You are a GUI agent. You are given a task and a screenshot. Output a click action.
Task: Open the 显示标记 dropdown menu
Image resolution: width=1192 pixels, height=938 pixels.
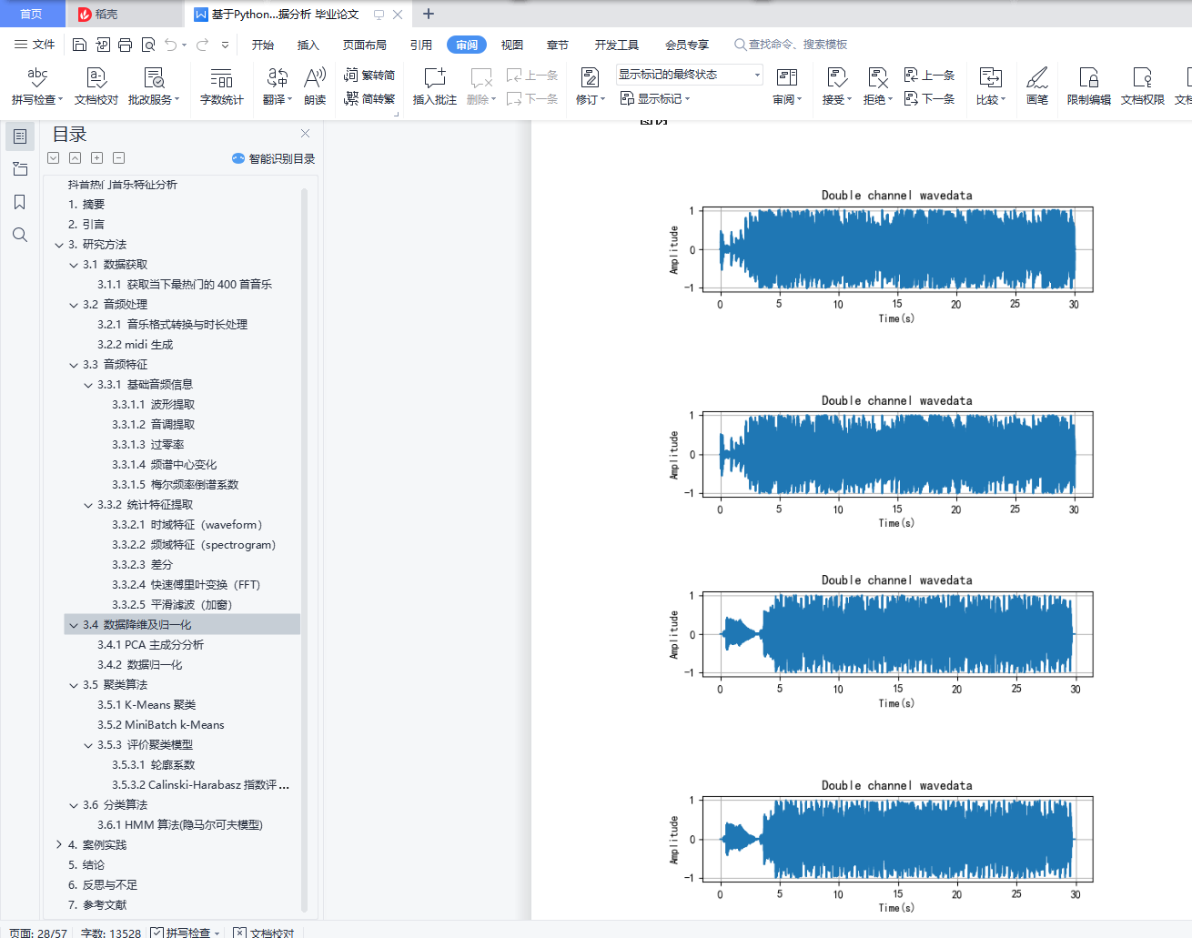(x=655, y=99)
